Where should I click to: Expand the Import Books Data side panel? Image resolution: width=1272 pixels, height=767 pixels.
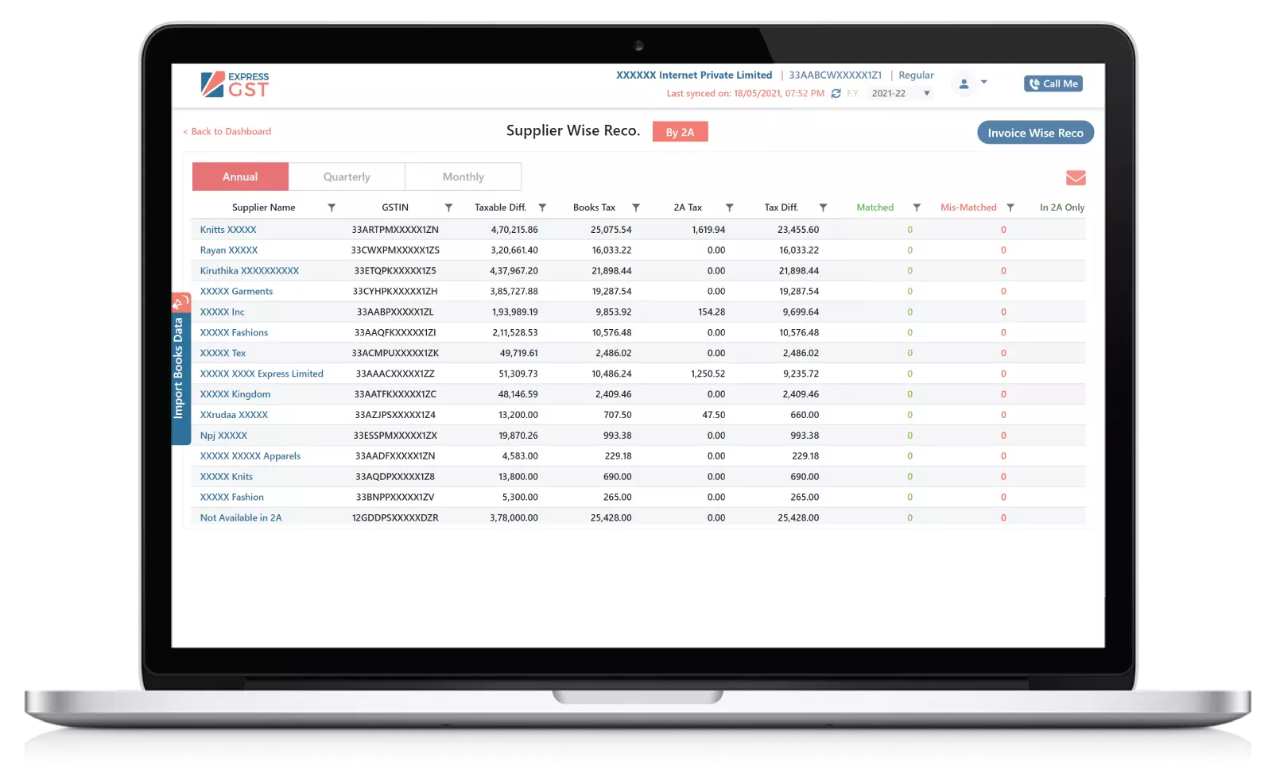pyautogui.click(x=180, y=367)
